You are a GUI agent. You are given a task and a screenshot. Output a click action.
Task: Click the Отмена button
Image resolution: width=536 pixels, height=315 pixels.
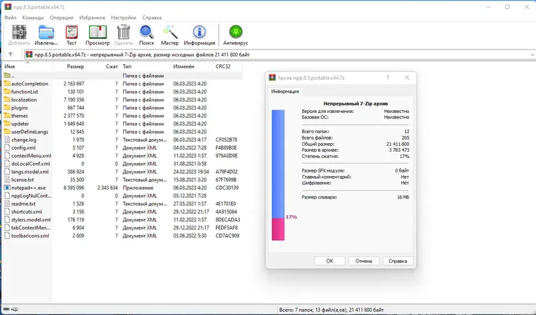pos(363,261)
